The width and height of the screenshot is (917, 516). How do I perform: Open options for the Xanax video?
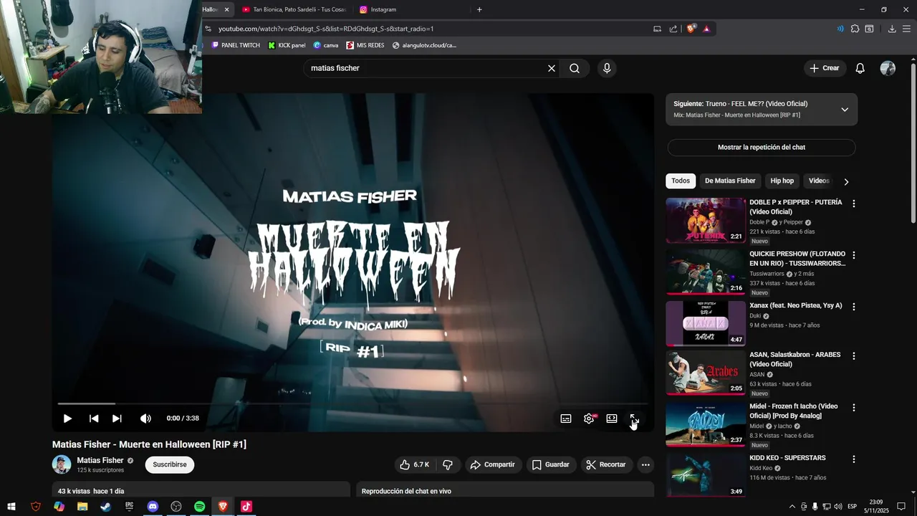coord(853,307)
